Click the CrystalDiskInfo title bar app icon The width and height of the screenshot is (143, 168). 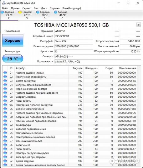[4, 3]
